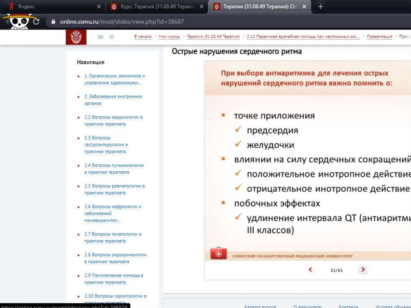Image resolution: width=411 pixels, height=308 pixels.
Task: Open '2.12 Первичная врачебная помощь' breadcrumb
Action: point(303,37)
